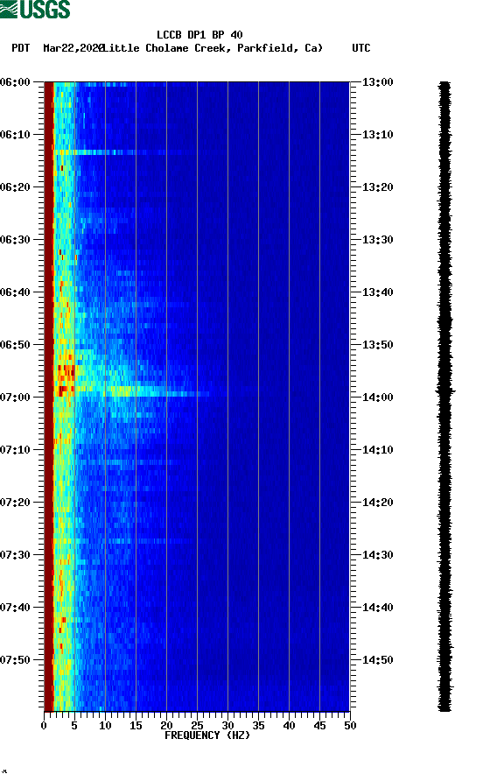Click the 'FREQUENCY (HZ)' axis title
The width and height of the screenshot is (483, 781).
207,735
